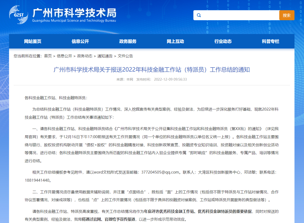Image resolution: width=304 pixels, height=223 pixels.
Task: Open the 政务服务 navigation menu item
Action: pyautogui.click(x=128, y=41)
